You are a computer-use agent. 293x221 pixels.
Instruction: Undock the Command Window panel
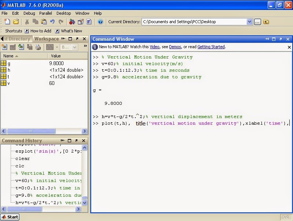click(x=281, y=39)
